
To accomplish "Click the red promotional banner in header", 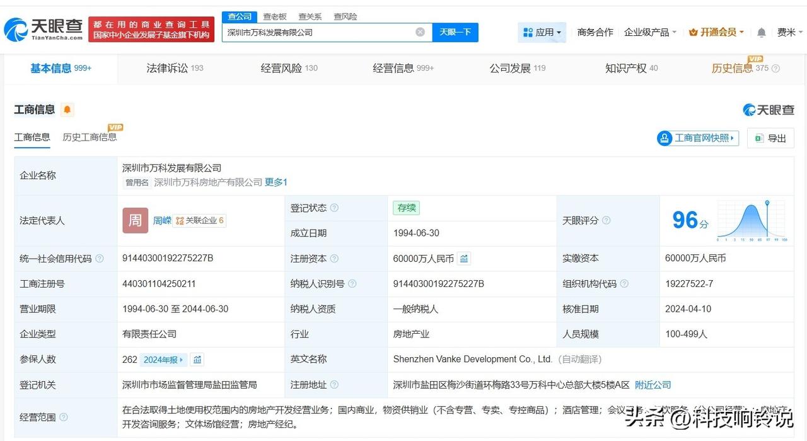I will point(151,30).
